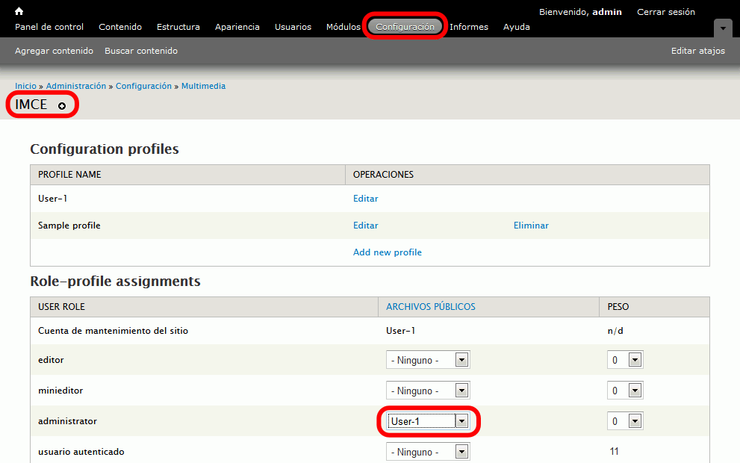The image size is (740, 463).
Task: Delete the Sample profile with Eliminar
Action: pos(531,226)
